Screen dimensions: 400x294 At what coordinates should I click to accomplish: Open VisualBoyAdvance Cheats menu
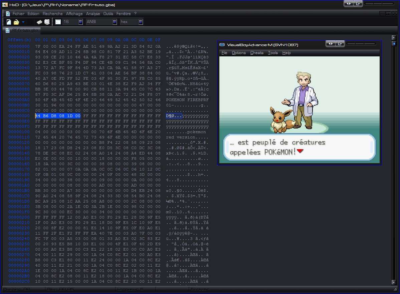(x=257, y=53)
